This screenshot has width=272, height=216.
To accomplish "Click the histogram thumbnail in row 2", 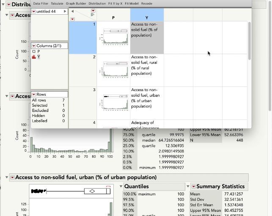I will pos(114,70).
